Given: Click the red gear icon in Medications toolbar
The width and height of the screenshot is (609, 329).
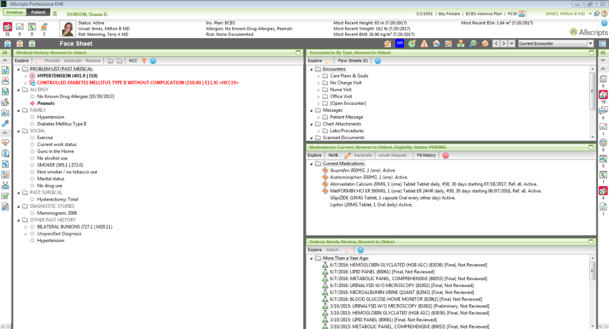Looking at the screenshot, I should click(445, 155).
